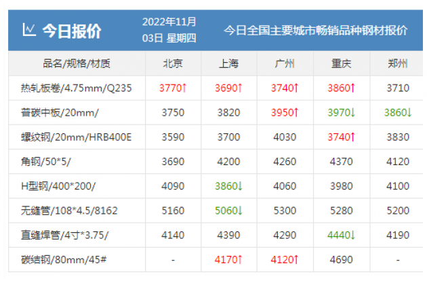Image resolution: width=427 pixels, height=291 pixels.
Task: Click the green 5060 Shanghai price cell
Action: click(x=229, y=210)
